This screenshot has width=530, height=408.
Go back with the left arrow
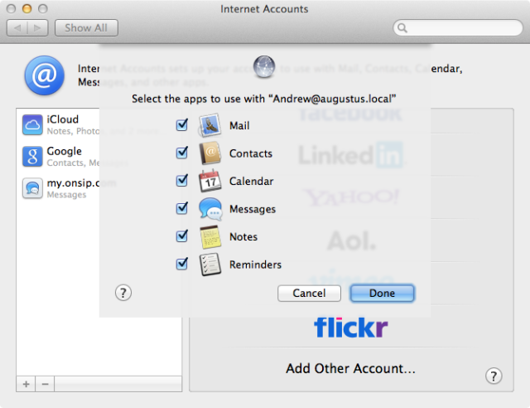17,27
